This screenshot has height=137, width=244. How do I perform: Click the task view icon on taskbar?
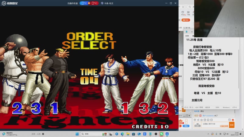pyautogui.click(x=111, y=134)
